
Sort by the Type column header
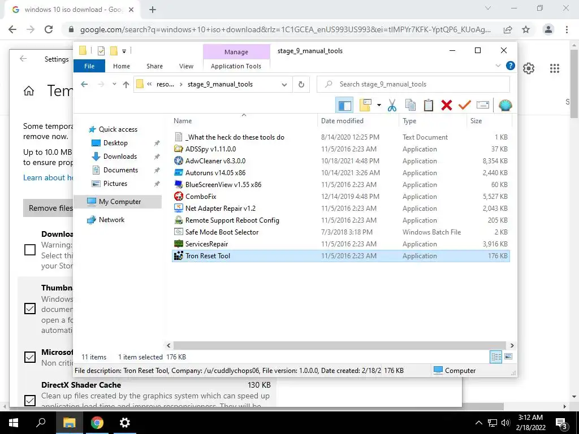[433, 121]
